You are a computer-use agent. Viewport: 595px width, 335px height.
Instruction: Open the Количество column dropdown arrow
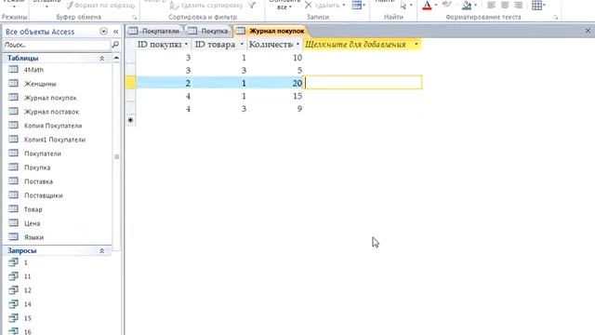pos(297,45)
